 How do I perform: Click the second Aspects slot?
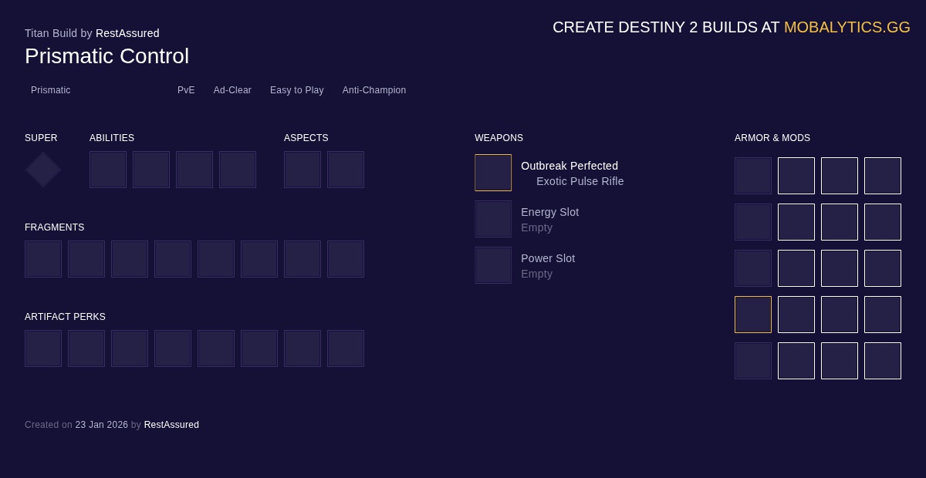point(346,170)
